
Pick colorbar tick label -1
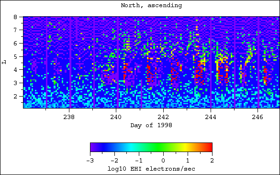[139, 161]
